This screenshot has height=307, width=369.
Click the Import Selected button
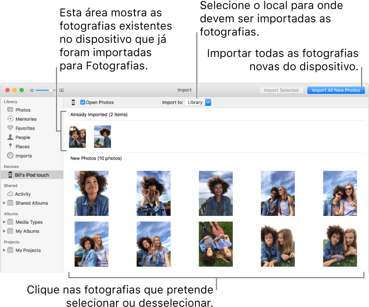coord(281,90)
